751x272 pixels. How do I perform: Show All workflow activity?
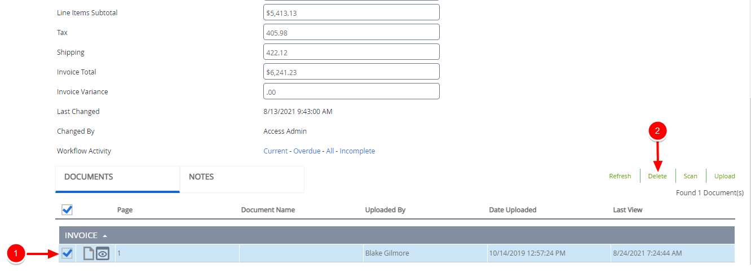[x=330, y=151]
